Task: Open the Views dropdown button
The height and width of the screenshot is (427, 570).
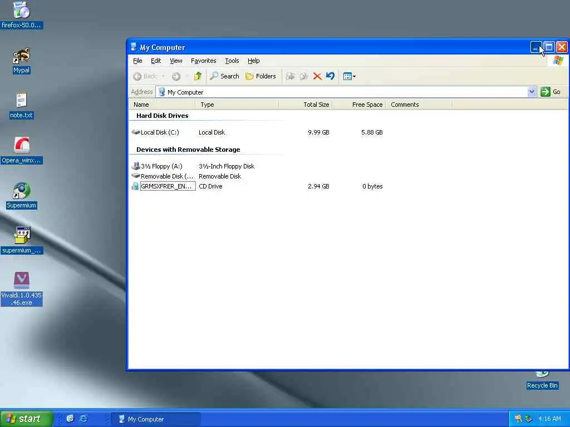Action: [x=350, y=76]
